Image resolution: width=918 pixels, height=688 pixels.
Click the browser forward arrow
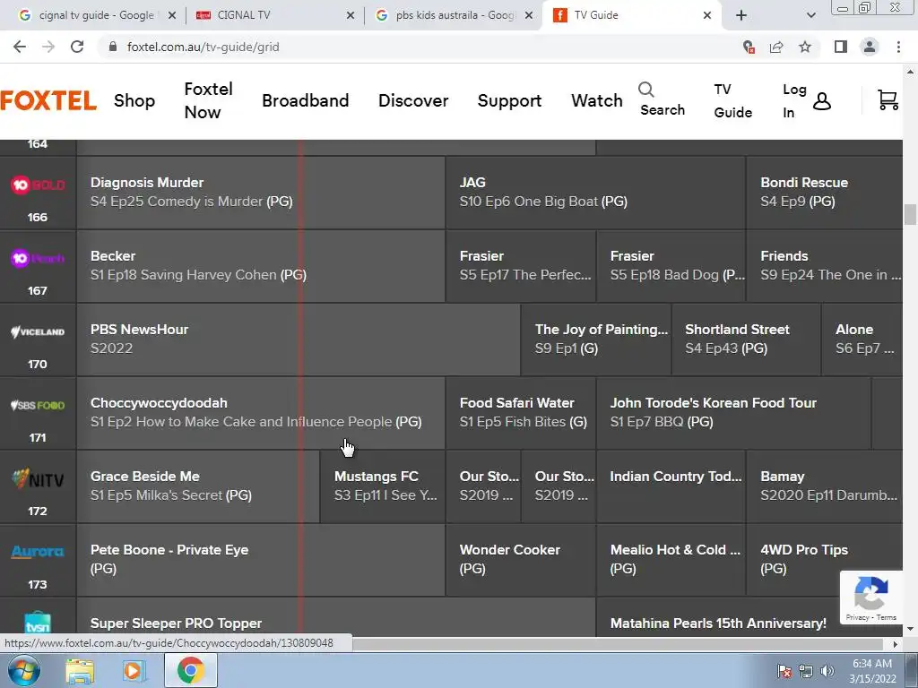(x=48, y=47)
